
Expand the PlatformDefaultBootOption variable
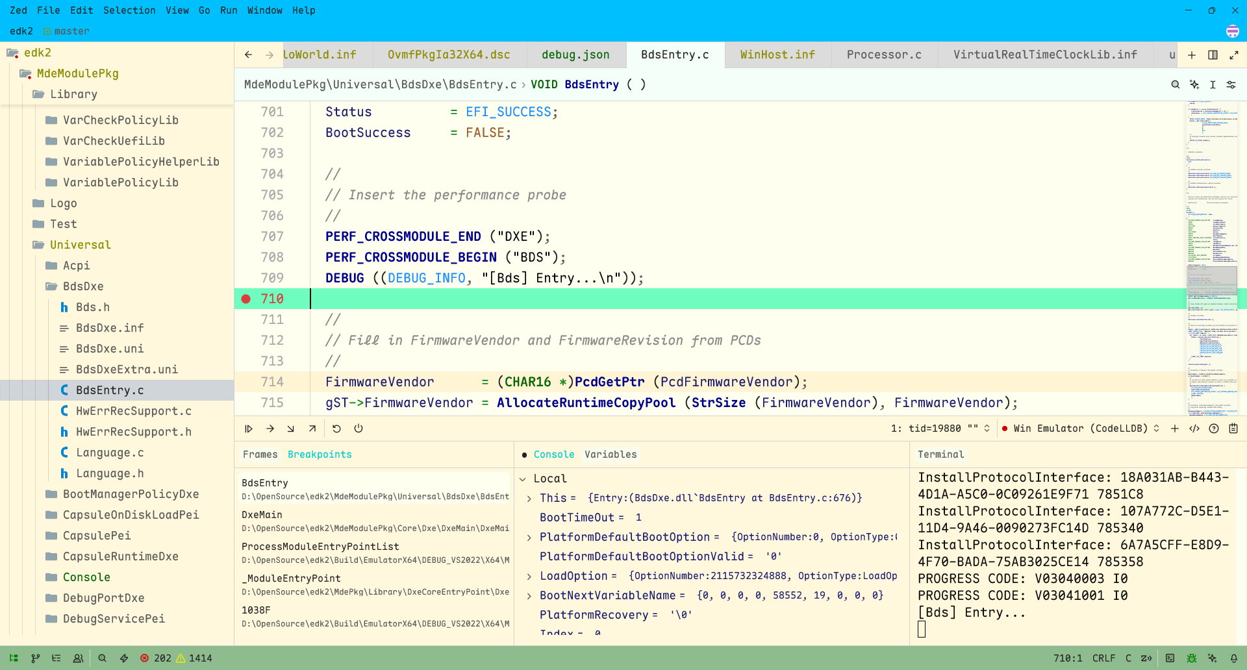point(529,538)
